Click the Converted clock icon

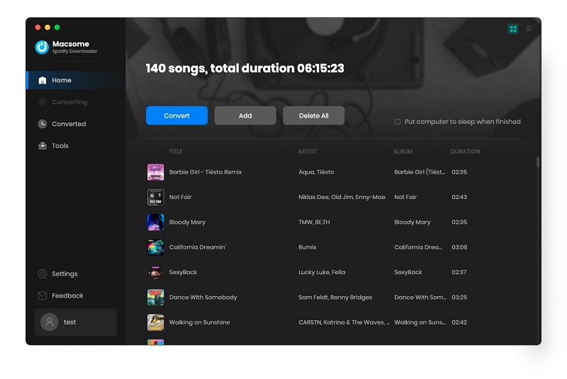click(x=43, y=124)
